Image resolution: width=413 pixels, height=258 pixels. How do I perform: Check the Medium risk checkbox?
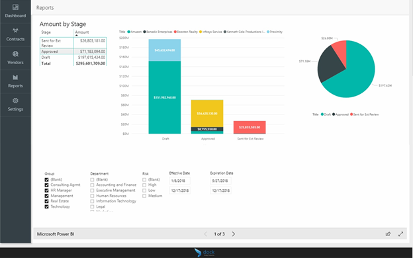(x=144, y=196)
